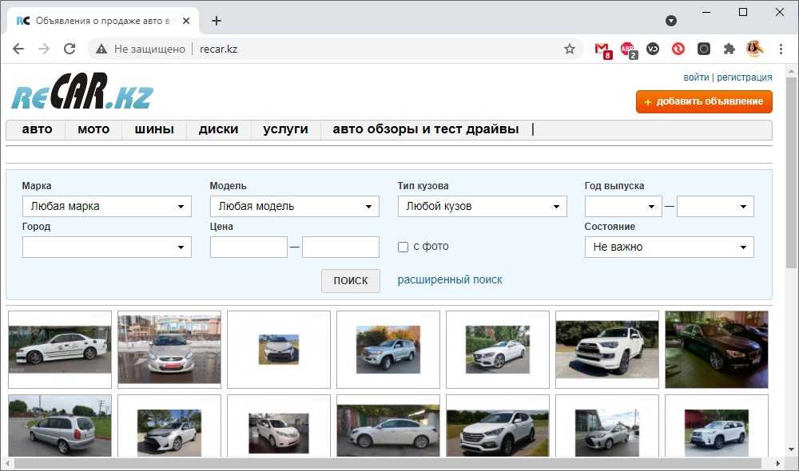Open the Chrome three-dot menu
The height and width of the screenshot is (471, 799).
[779, 49]
